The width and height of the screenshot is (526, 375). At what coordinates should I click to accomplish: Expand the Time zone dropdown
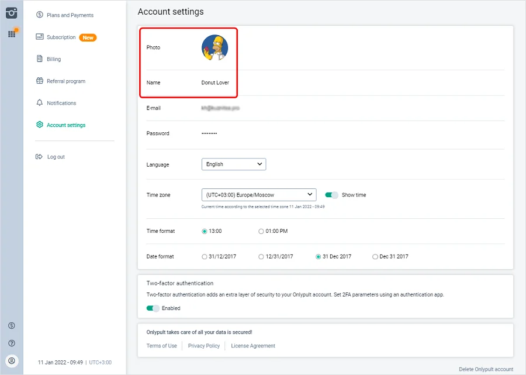(x=258, y=195)
